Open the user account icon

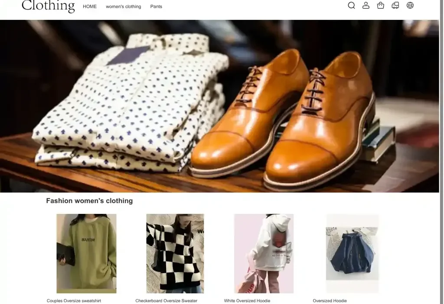point(366,5)
